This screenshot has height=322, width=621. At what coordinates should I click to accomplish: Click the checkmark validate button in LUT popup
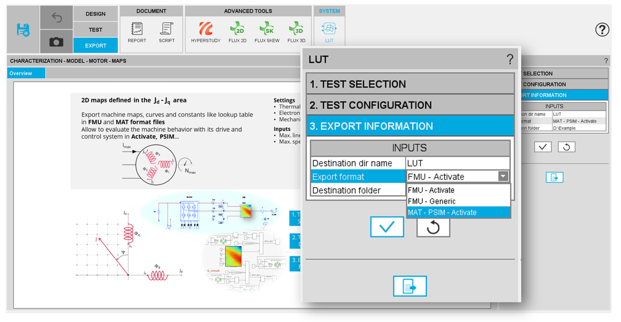[387, 227]
